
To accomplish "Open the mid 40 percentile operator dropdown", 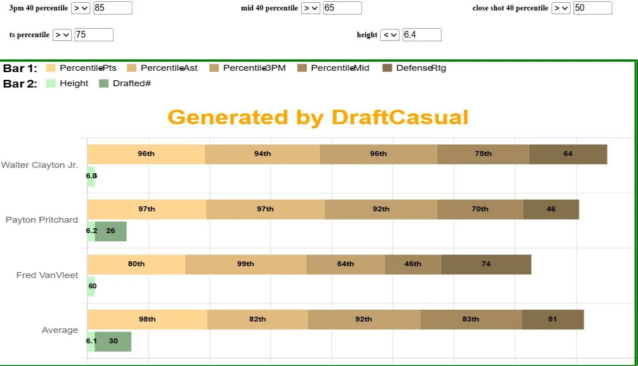I will [x=311, y=8].
